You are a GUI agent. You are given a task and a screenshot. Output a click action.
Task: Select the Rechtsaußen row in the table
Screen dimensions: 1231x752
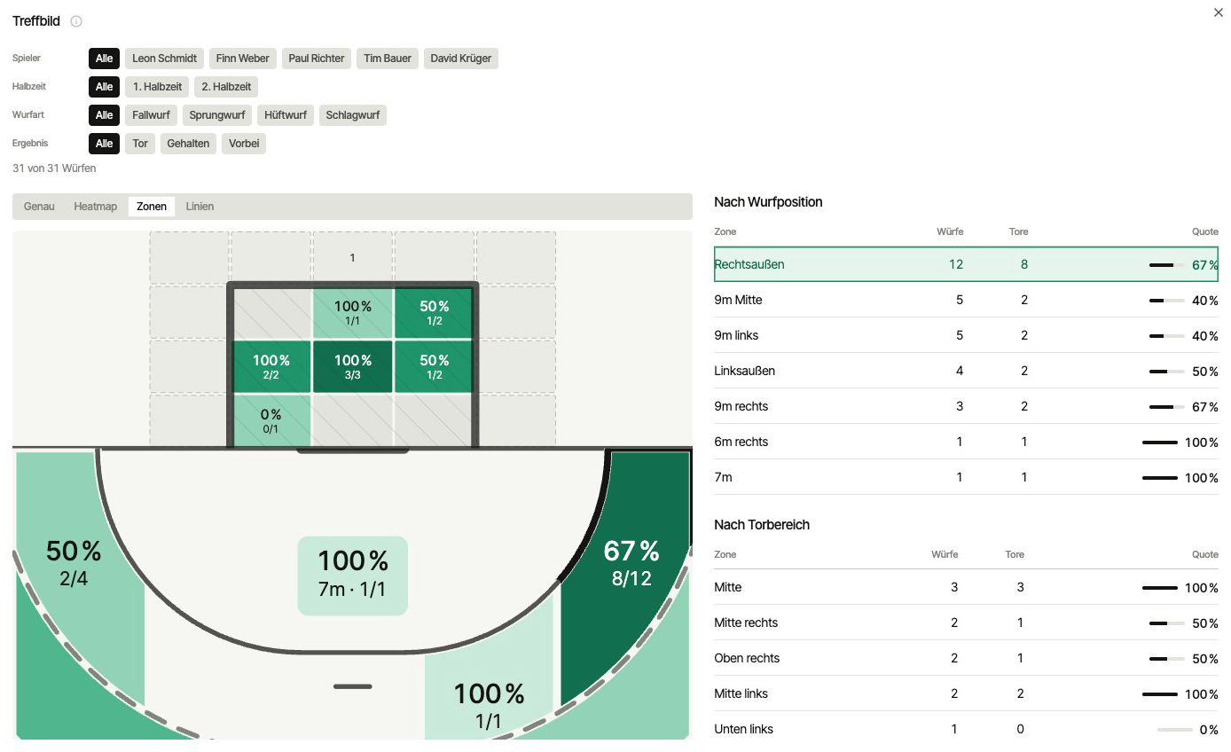click(966, 264)
